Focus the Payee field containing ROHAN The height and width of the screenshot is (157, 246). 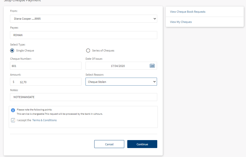point(83,35)
